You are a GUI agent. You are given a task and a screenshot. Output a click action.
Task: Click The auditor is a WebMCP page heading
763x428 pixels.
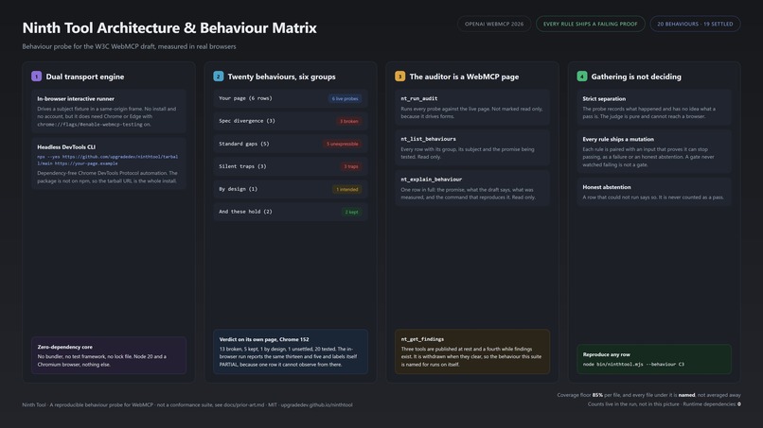(464, 77)
